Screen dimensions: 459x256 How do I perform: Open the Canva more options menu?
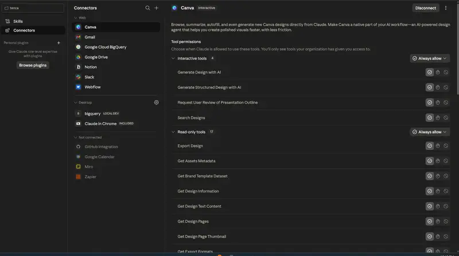coord(446,8)
